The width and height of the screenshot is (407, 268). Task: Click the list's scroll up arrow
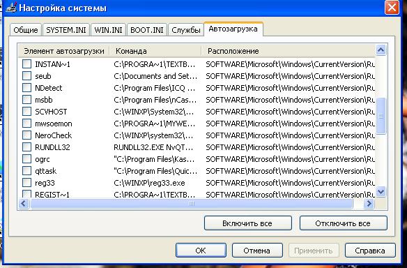[381, 50]
